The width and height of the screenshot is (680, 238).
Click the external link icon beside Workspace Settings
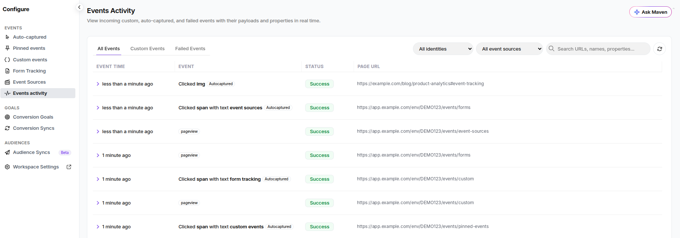69,167
